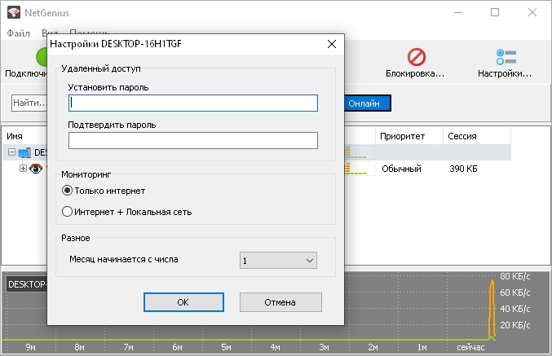The image size is (552, 356).
Task: Click the Приоритет column header
Action: coord(409,136)
